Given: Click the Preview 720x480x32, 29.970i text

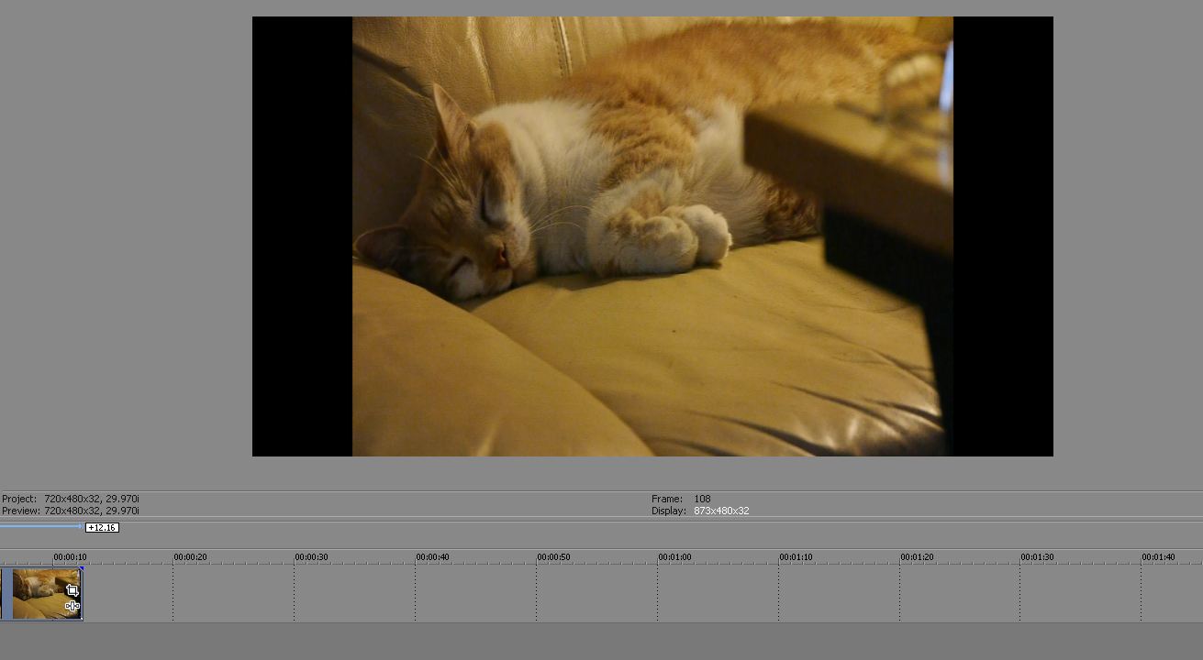Looking at the screenshot, I should pyautogui.click(x=71, y=511).
